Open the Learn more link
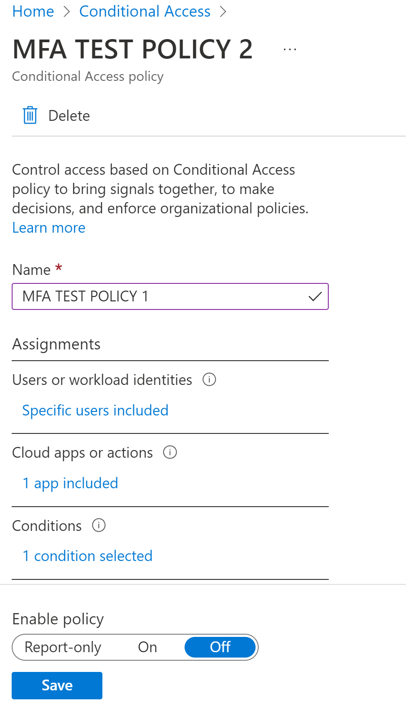This screenshot has height=720, width=406. [49, 228]
